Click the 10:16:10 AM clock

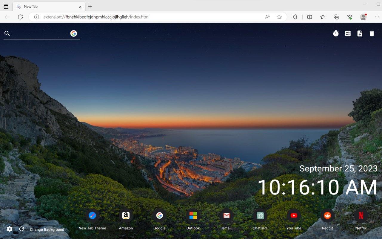point(318,187)
